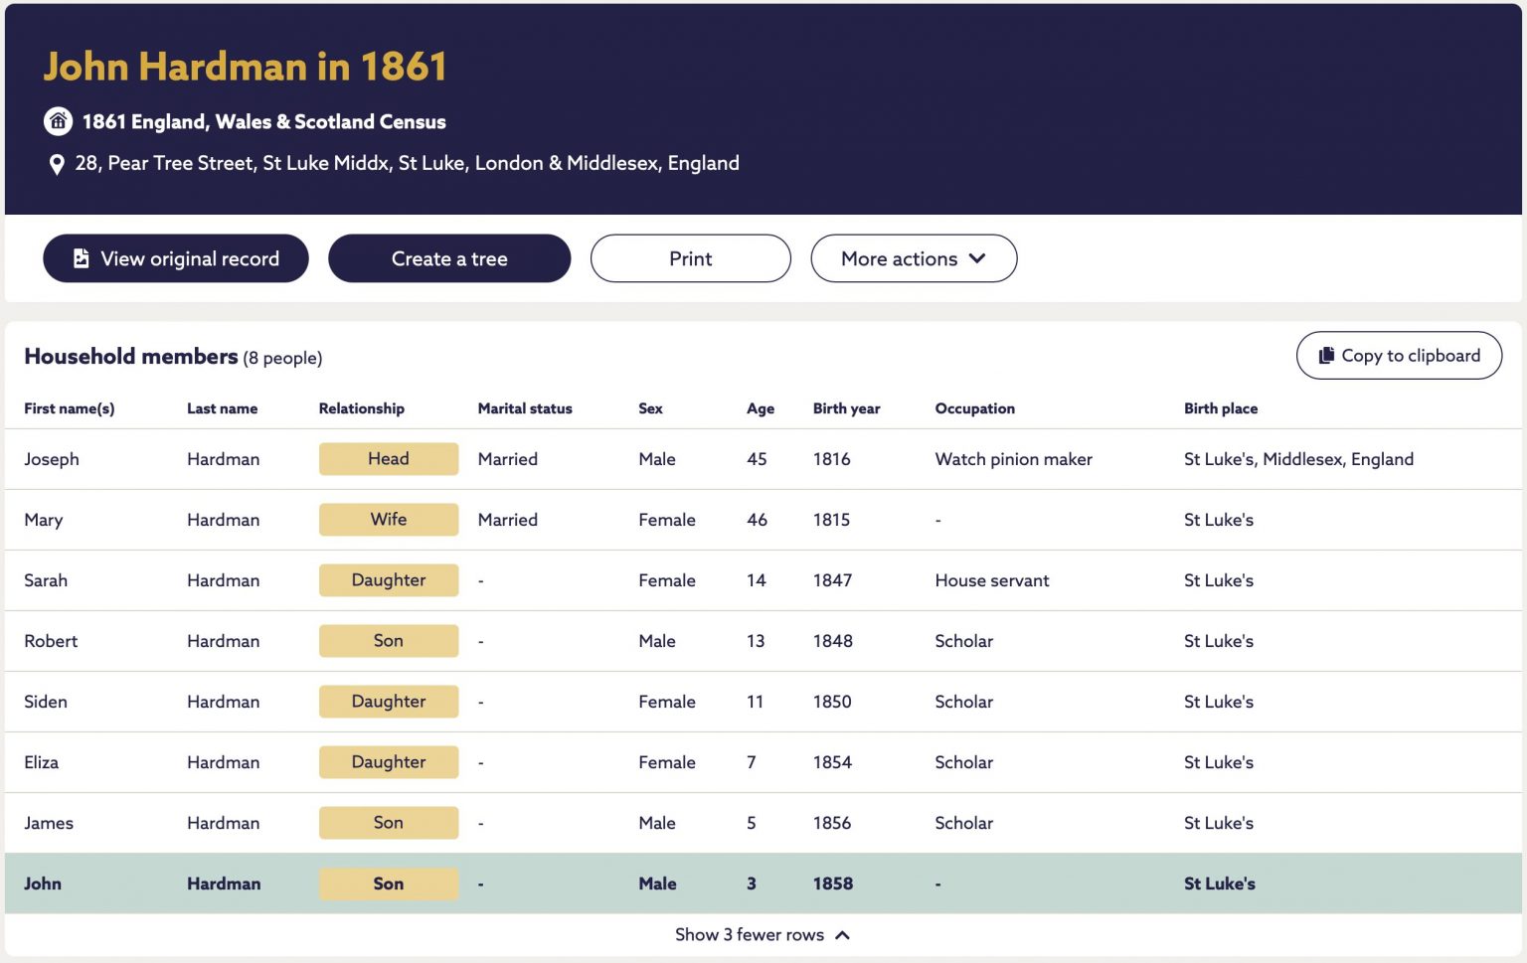
Task: Print this census record
Action: coord(691,258)
